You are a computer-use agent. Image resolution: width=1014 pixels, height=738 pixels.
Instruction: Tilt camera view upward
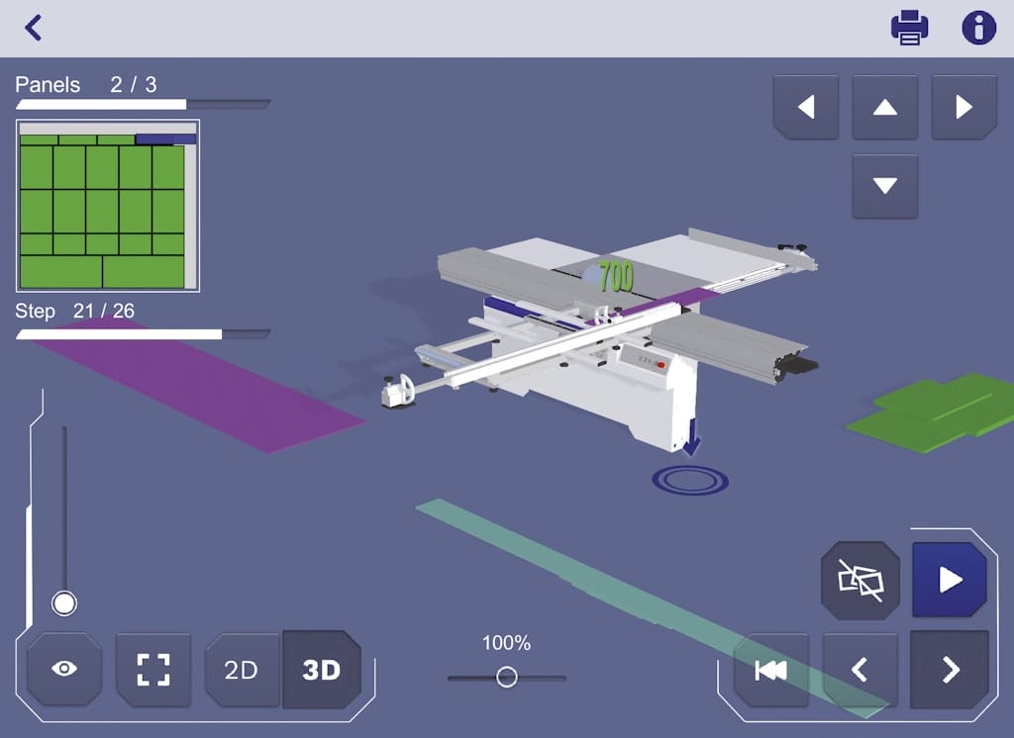[884, 107]
